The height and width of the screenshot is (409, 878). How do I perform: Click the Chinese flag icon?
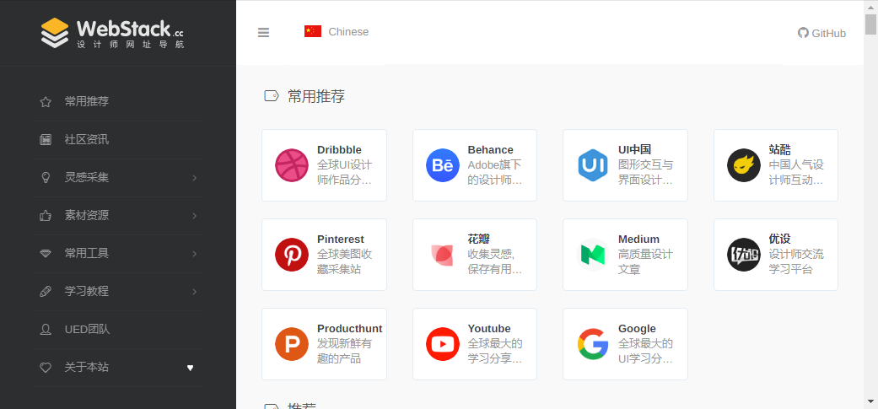coord(313,31)
